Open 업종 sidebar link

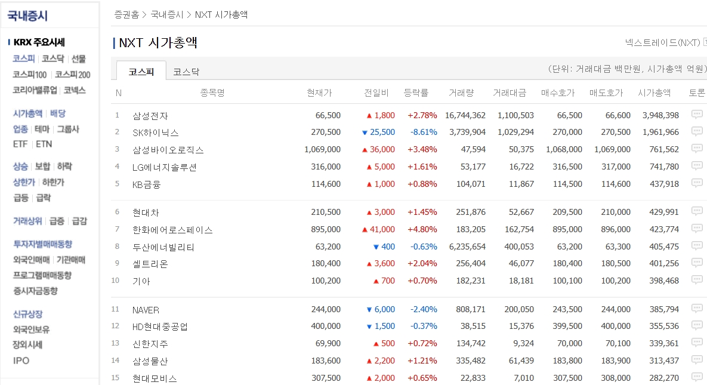pos(20,129)
